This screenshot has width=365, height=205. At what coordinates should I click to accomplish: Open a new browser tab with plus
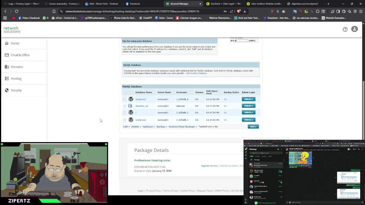tap(328, 4)
